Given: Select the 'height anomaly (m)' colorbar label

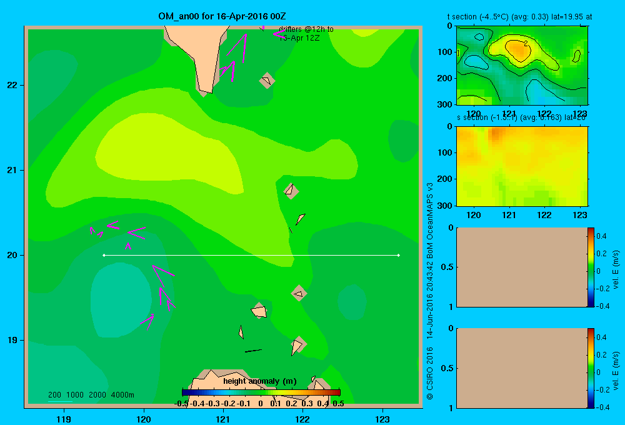Looking at the screenshot, I should pyautogui.click(x=260, y=381).
